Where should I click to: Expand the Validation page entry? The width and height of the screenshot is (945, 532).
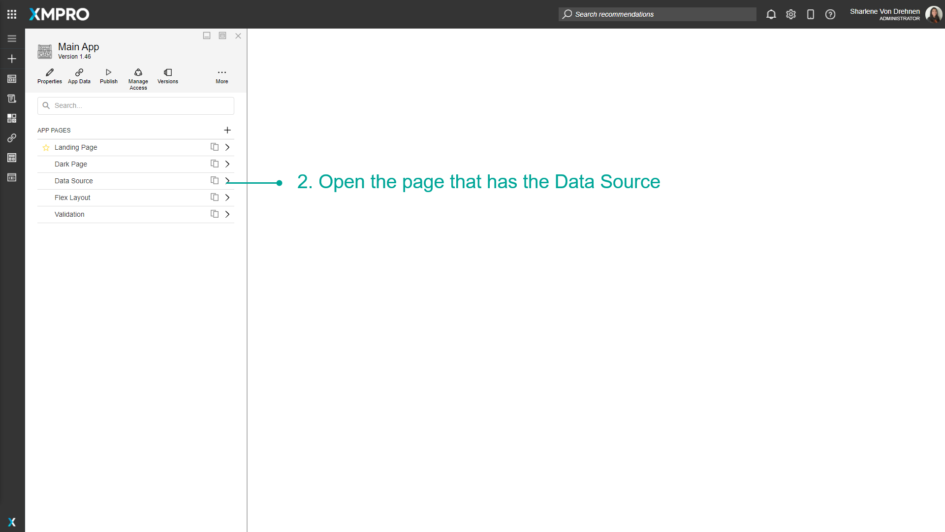(x=227, y=214)
